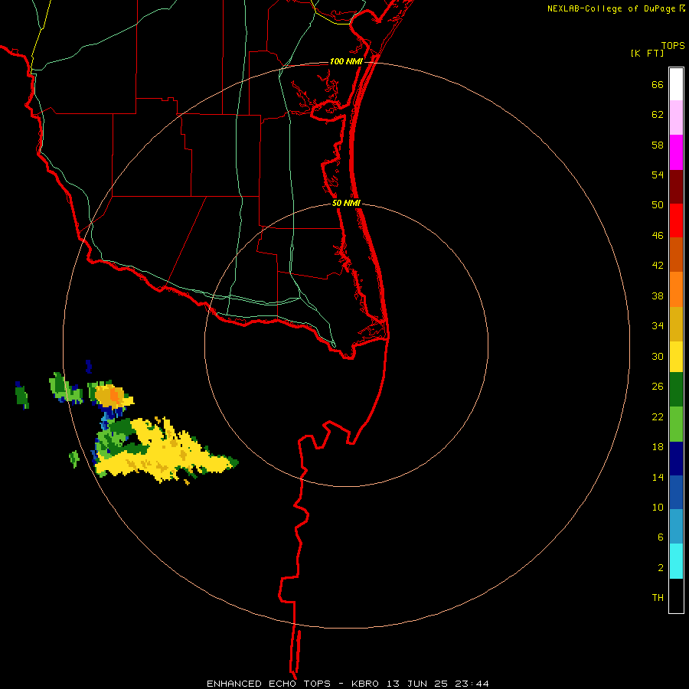Click the medium blue 10-14 kft swatch

tap(676, 492)
